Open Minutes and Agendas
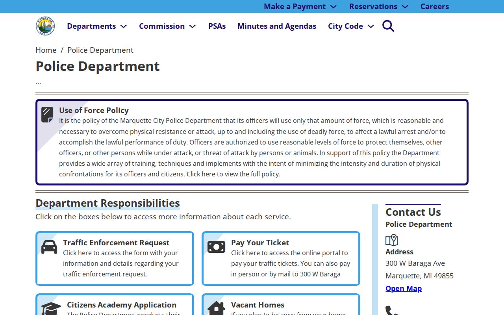 (x=277, y=26)
